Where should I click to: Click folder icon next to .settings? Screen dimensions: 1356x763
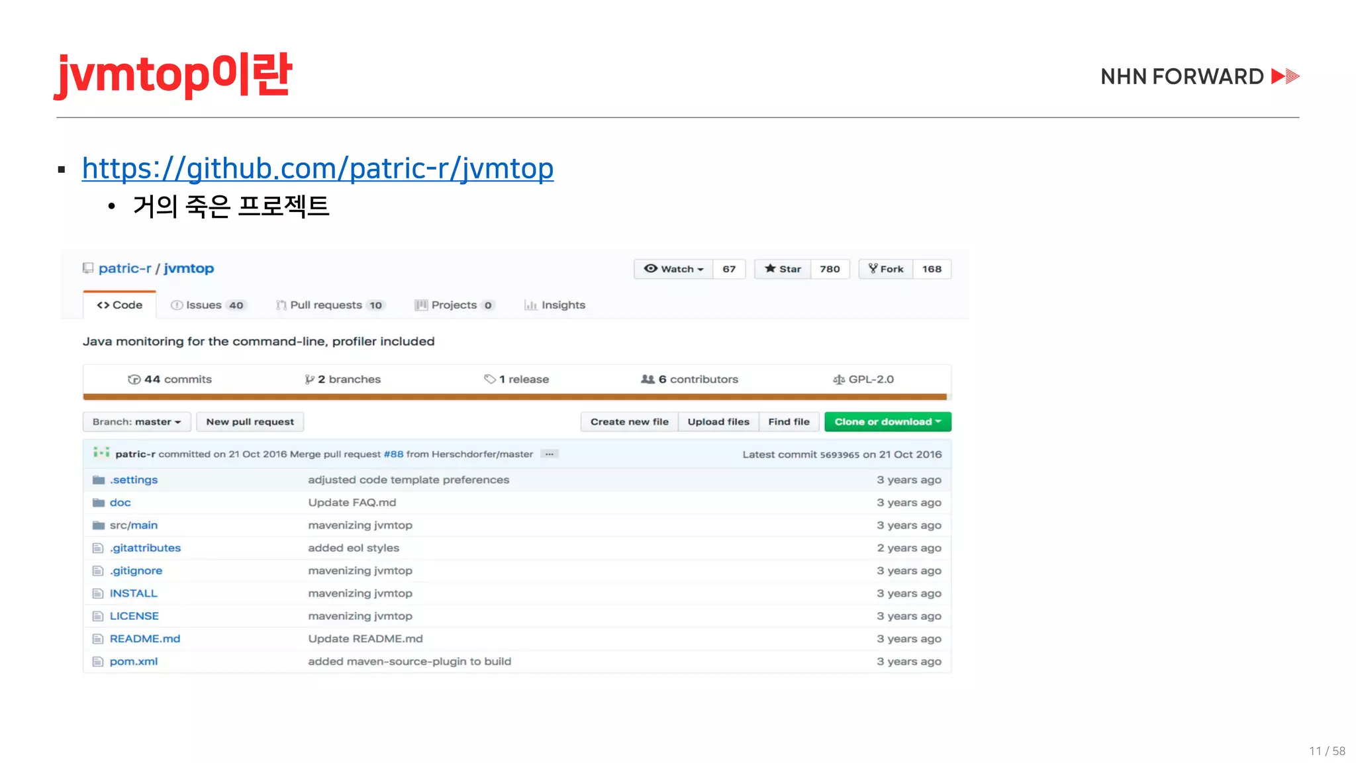[x=99, y=480]
